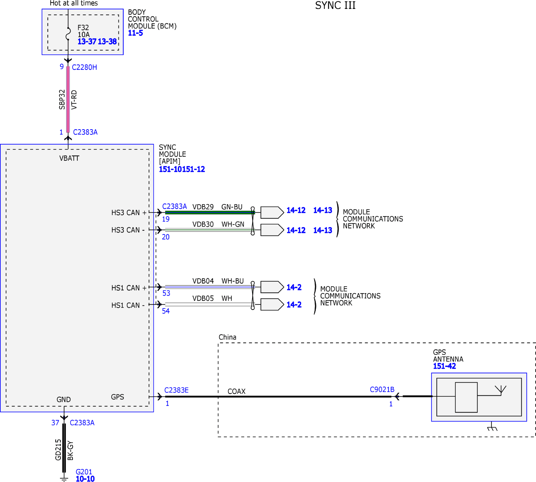The height and width of the screenshot is (482, 536).
Task: Click the WH-BU wire color label
Action: coord(233,281)
